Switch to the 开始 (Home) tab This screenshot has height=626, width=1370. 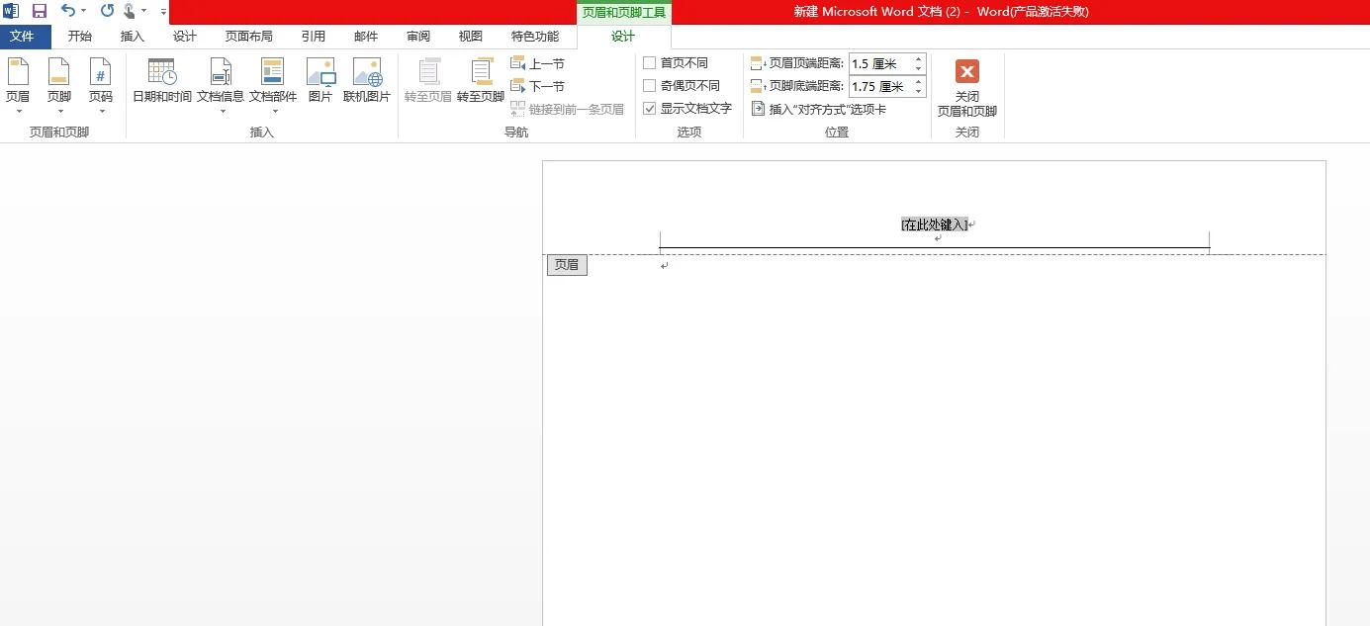click(x=80, y=37)
